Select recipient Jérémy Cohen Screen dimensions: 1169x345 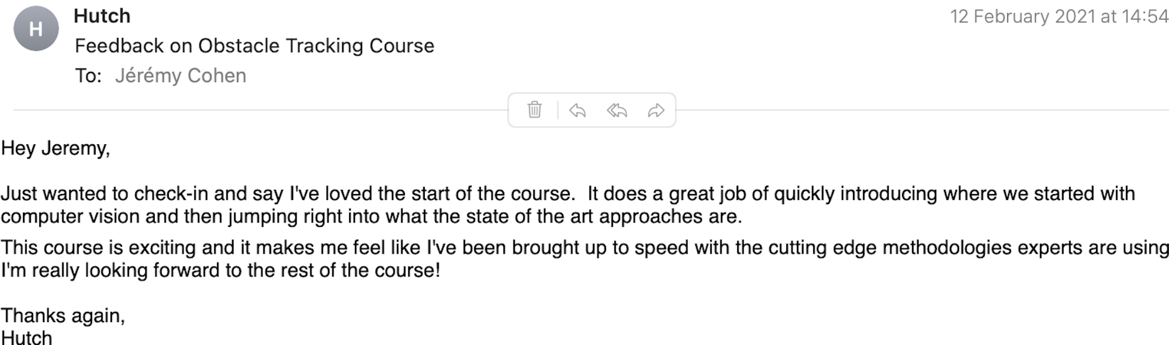(x=180, y=75)
